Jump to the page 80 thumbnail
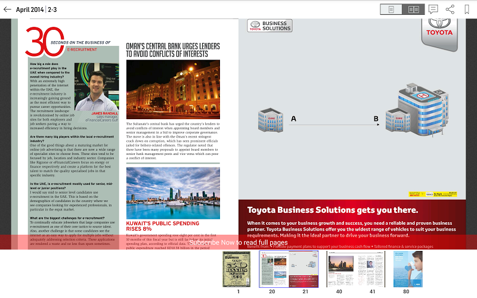The width and height of the screenshot is (477, 298). [408, 269]
